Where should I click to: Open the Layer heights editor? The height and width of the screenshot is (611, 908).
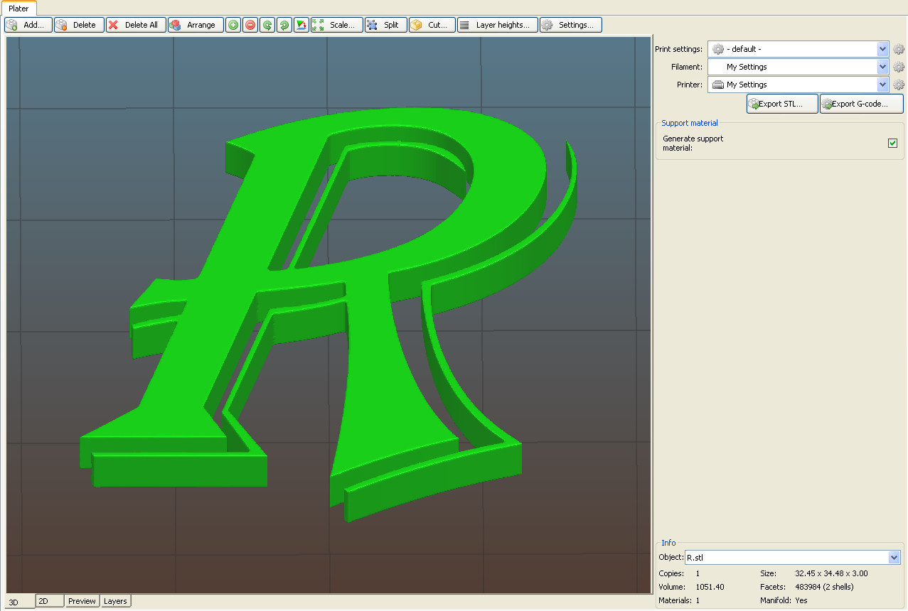(x=497, y=24)
